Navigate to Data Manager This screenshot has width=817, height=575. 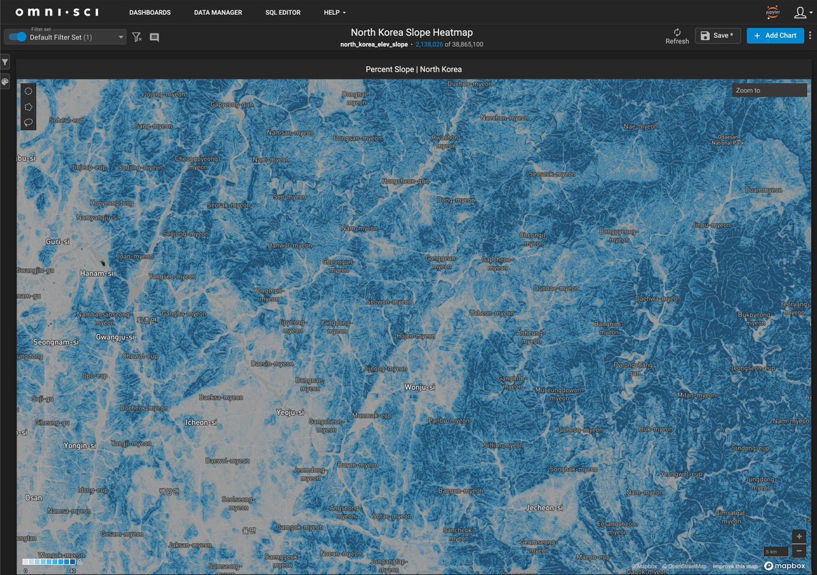218,12
